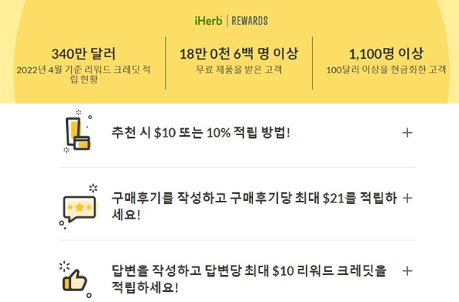Click the 100달러 이상을 현금화한 고객 caption

pyautogui.click(x=385, y=70)
